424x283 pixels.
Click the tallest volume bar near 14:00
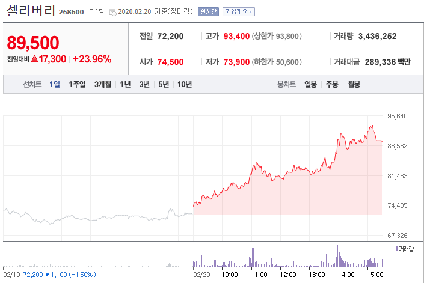click(337, 256)
